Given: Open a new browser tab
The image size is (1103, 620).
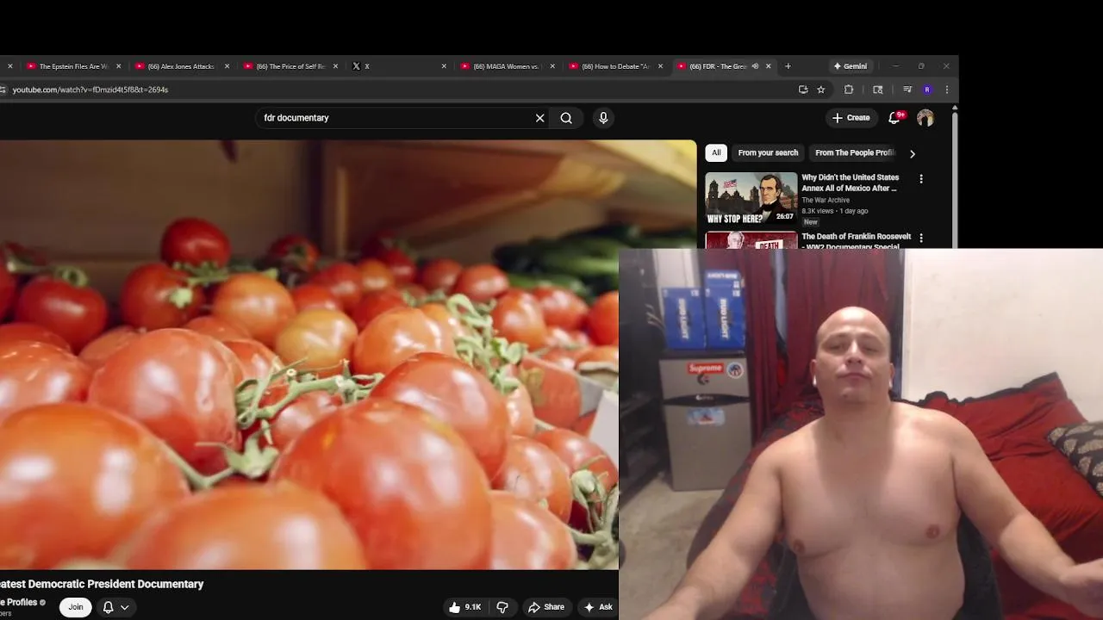Looking at the screenshot, I should [788, 66].
